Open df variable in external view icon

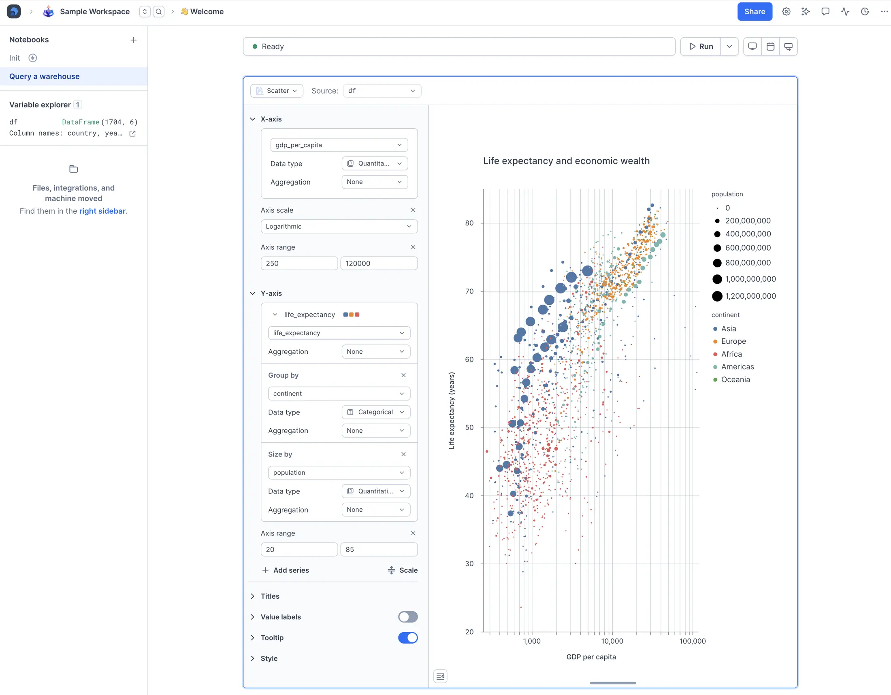(x=132, y=133)
